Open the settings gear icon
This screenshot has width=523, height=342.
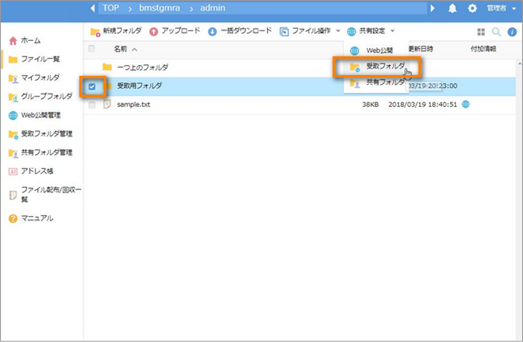pyautogui.click(x=473, y=8)
